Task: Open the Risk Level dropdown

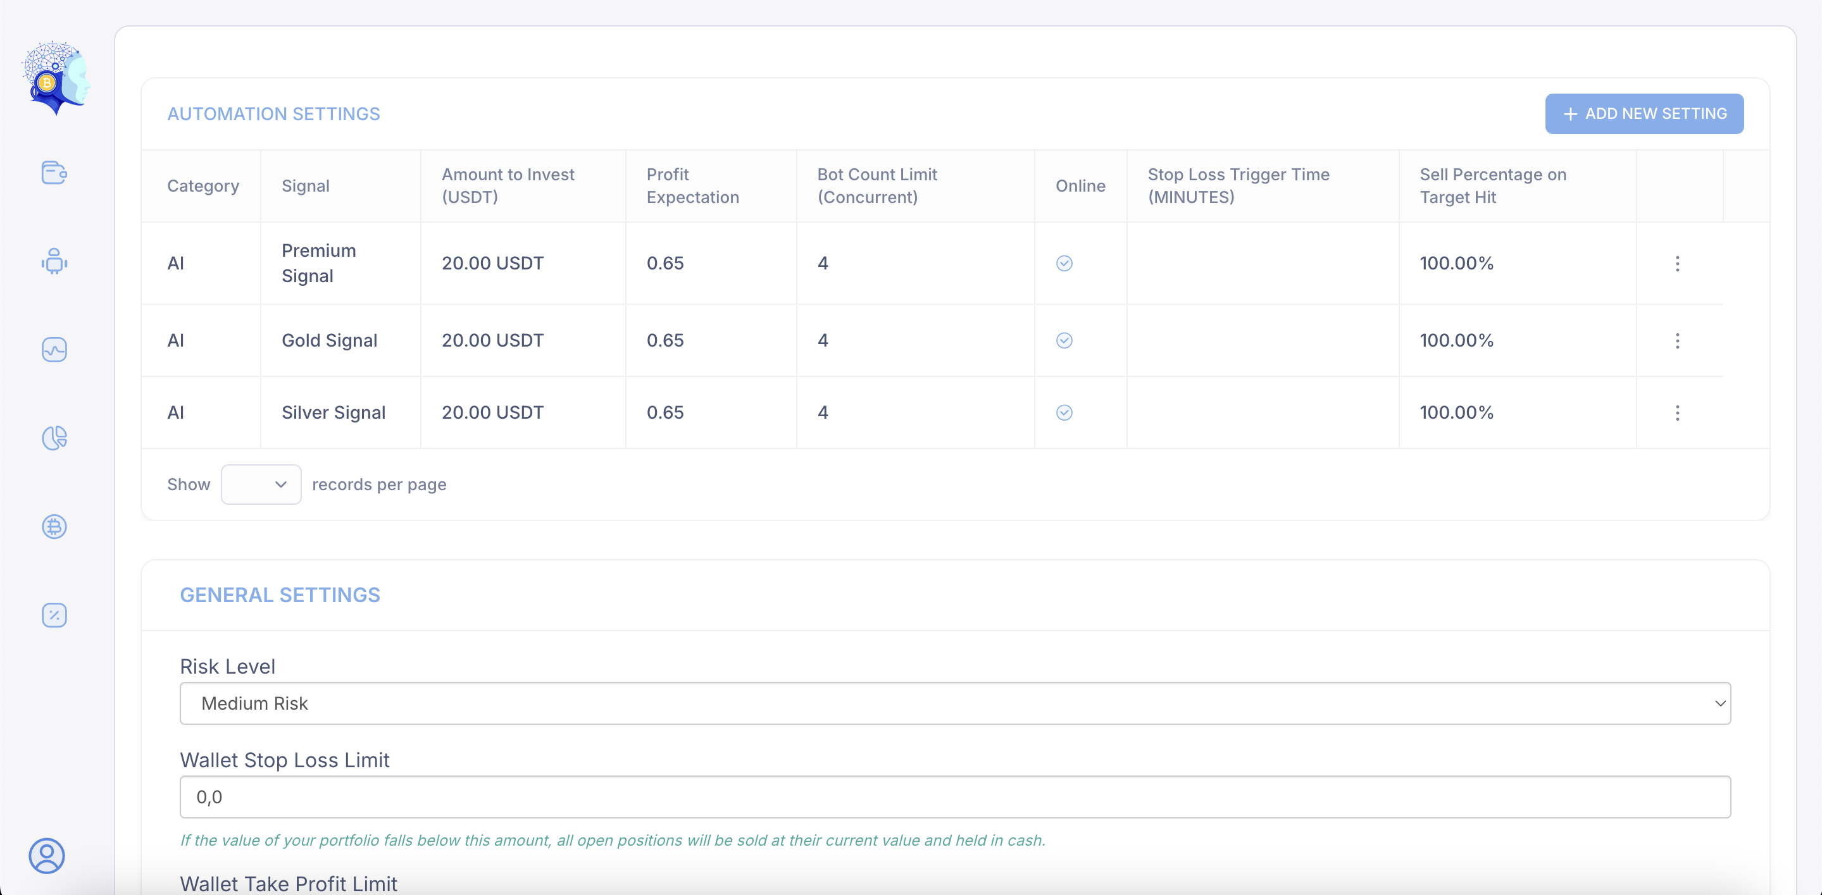Action: point(955,703)
